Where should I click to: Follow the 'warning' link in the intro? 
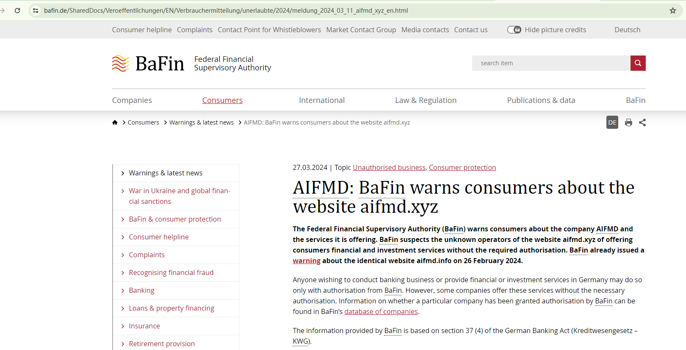(x=307, y=261)
